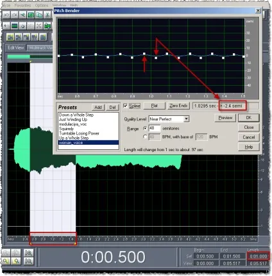
Task: Click the greyed zoom full icon beside it
Action: (x=16, y=253)
